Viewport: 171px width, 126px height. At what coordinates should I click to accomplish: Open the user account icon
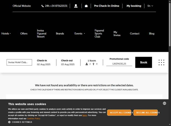76,6
